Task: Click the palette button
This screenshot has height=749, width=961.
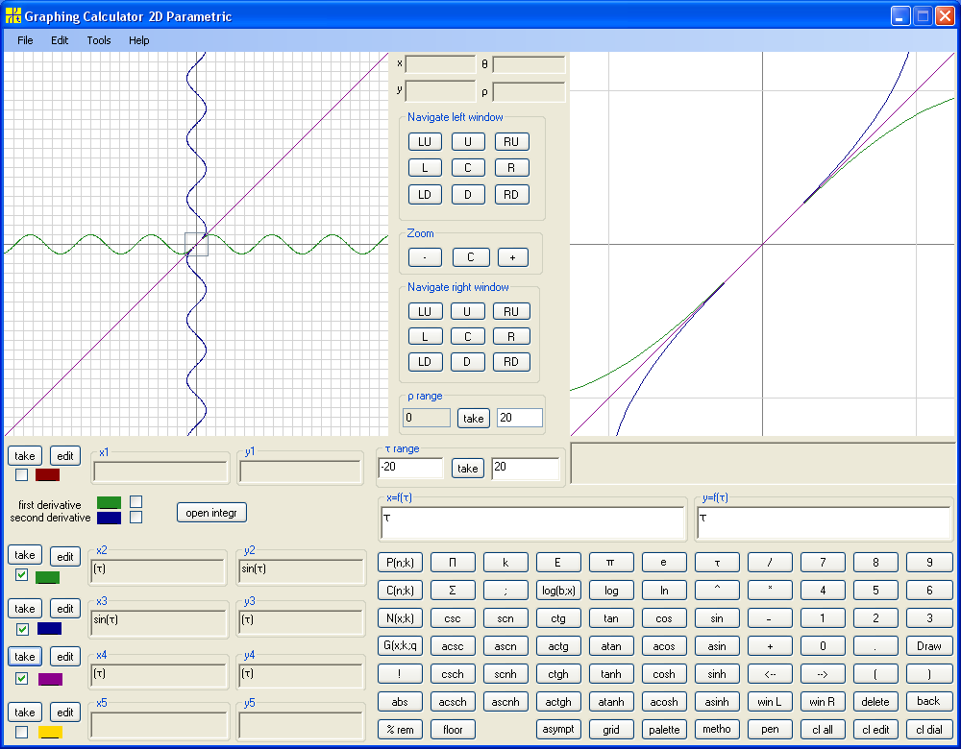Action: pyautogui.click(x=664, y=730)
